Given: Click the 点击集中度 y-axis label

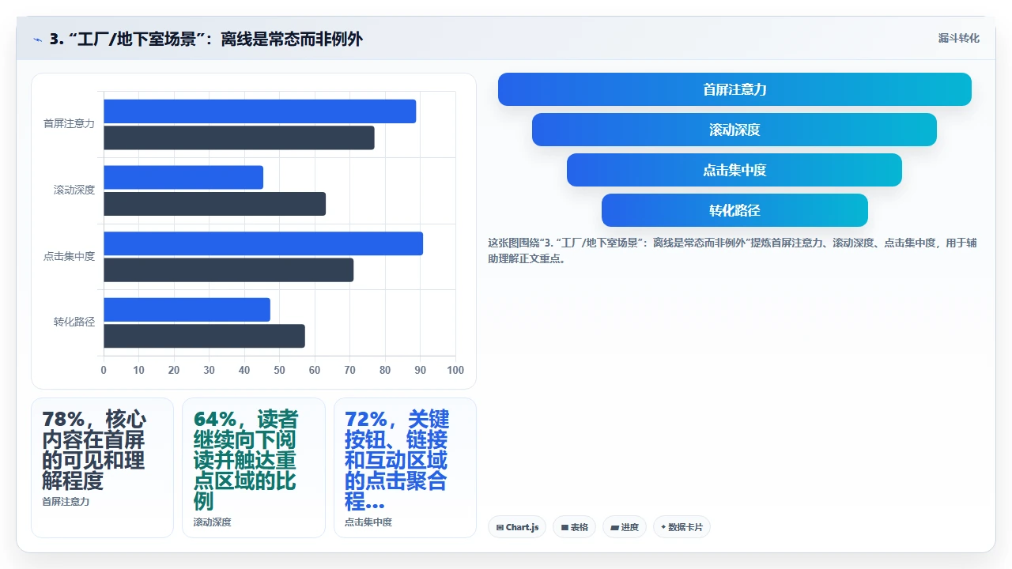Looking at the screenshot, I should coord(69,256).
